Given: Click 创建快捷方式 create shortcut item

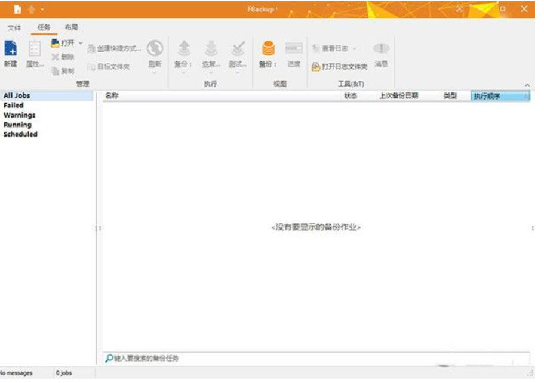Looking at the screenshot, I should pyautogui.click(x=114, y=48).
